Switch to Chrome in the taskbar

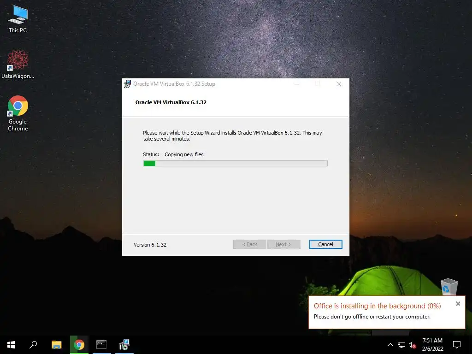(x=79, y=345)
